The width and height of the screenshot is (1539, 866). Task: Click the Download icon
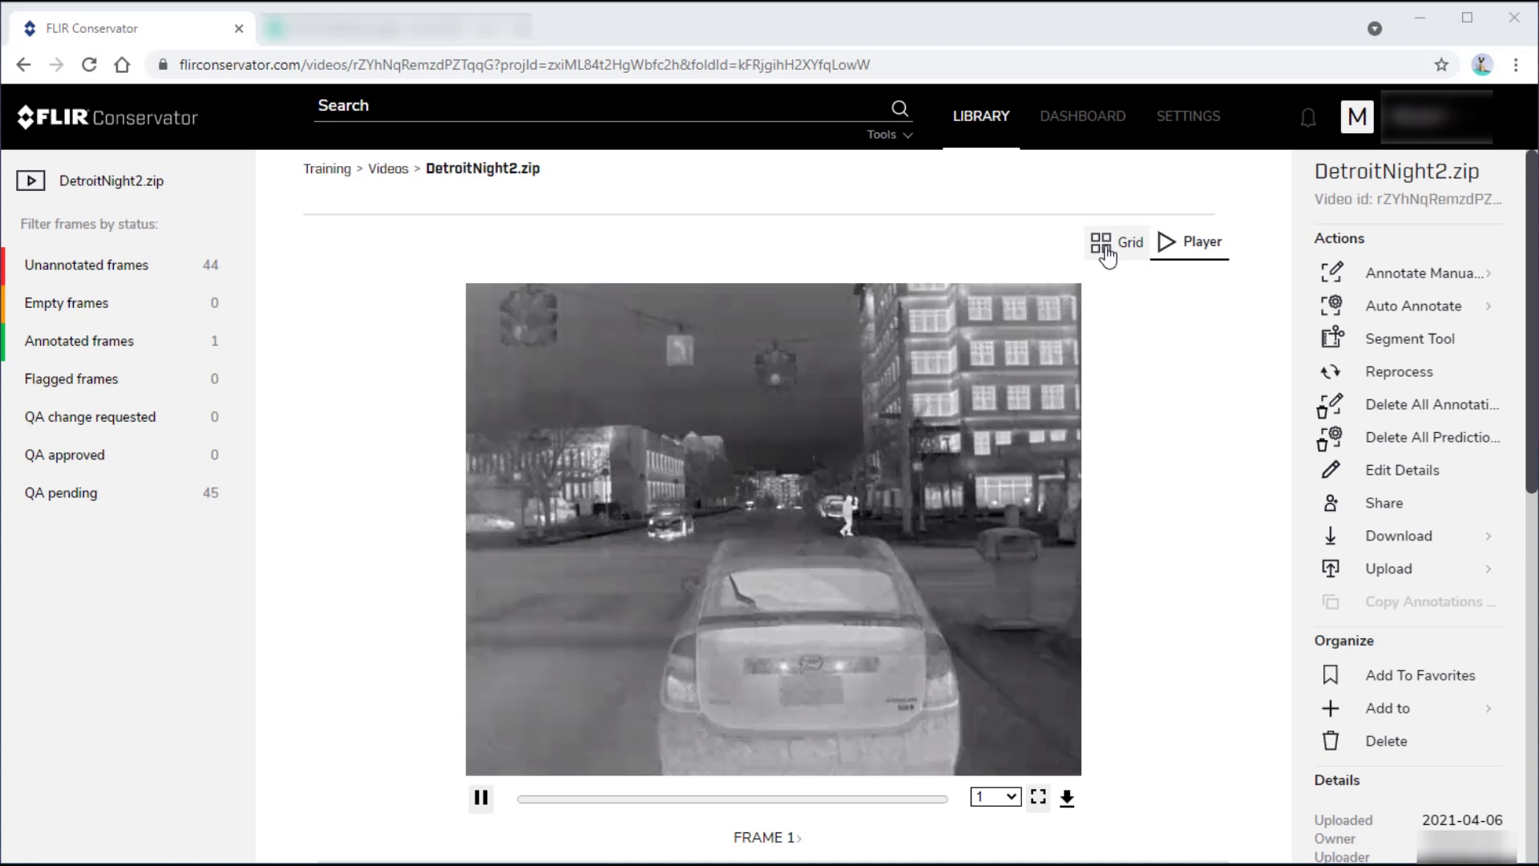(1330, 535)
